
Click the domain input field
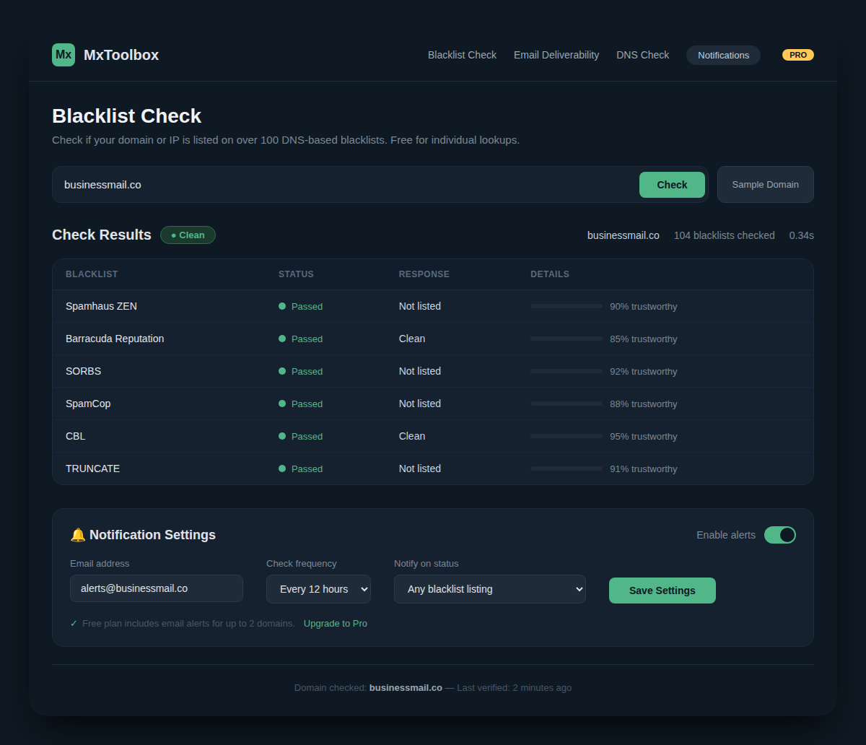point(346,185)
